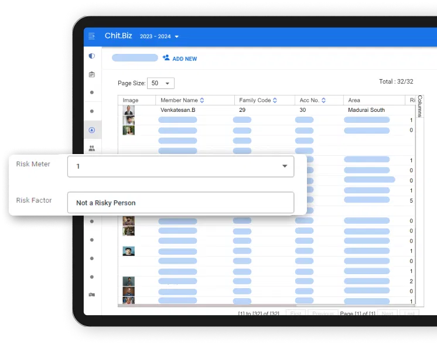437x345 pixels.
Task: Open the 2023 - 2024 year dropdown
Action: click(159, 36)
